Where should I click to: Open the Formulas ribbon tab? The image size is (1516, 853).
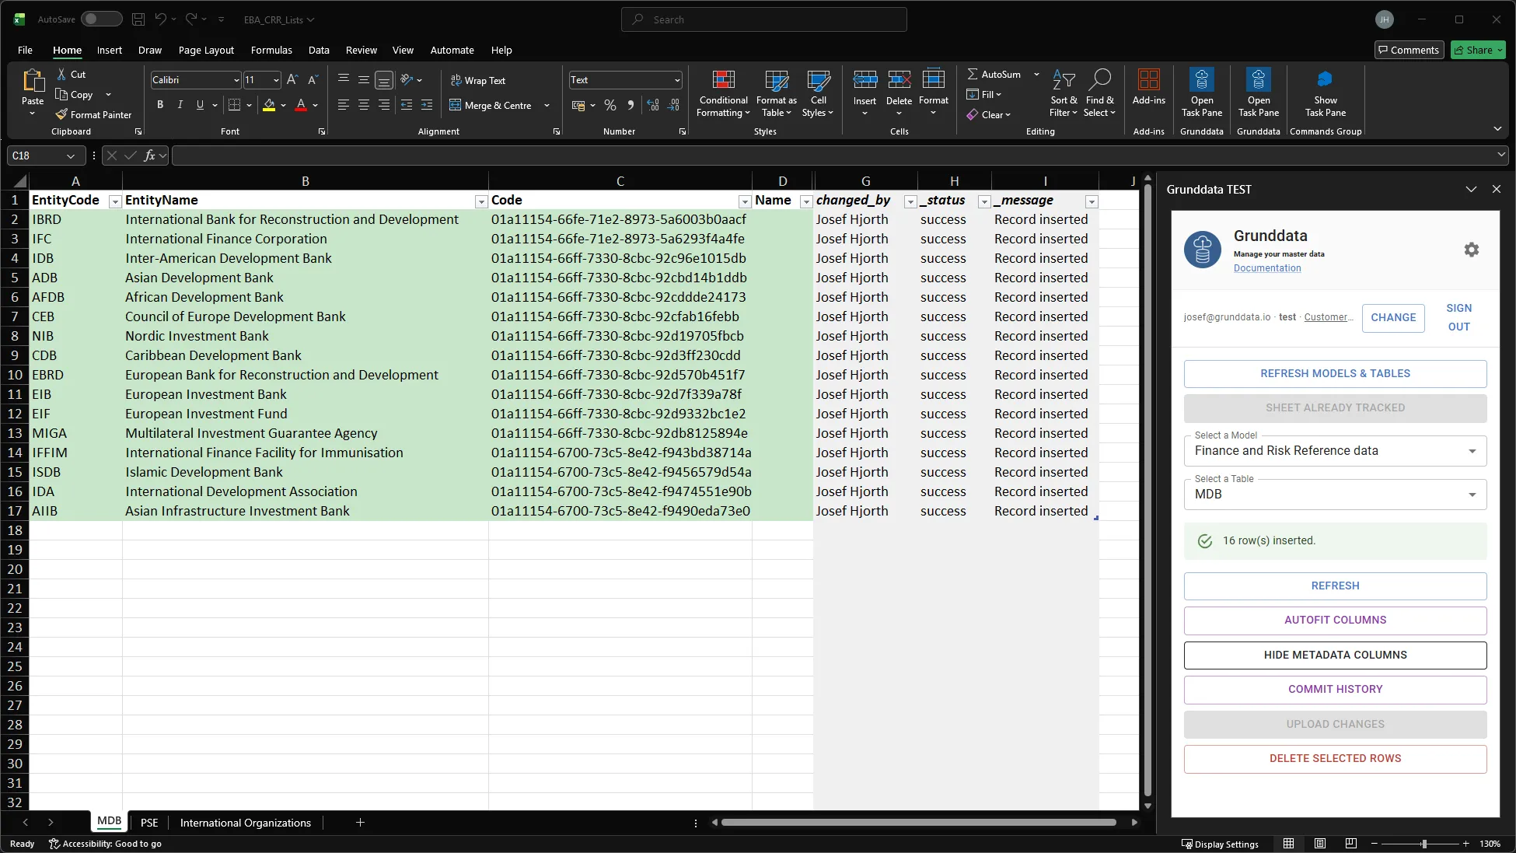271,50
